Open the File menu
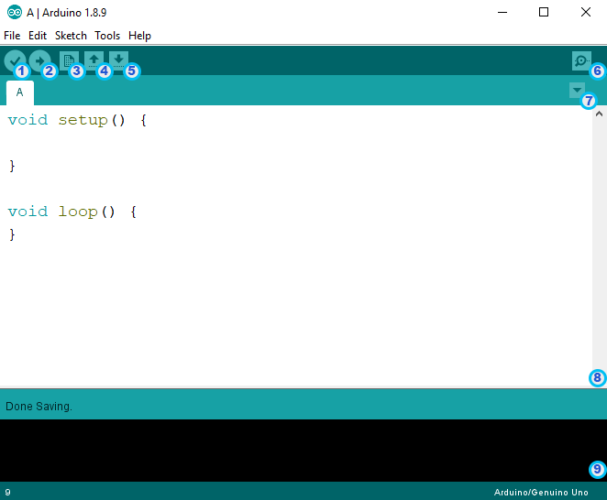The height and width of the screenshot is (500, 607). [12, 36]
